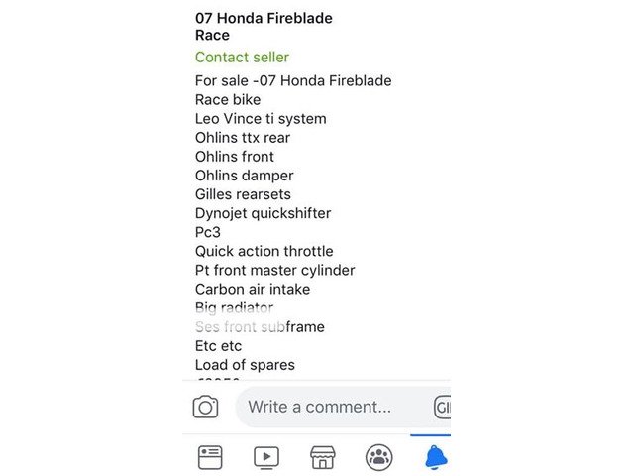Tap the Pt front master cylinder line
The image size is (634, 476).
click(x=274, y=270)
